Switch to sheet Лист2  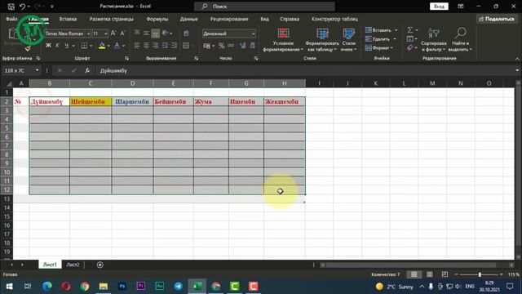point(73,265)
